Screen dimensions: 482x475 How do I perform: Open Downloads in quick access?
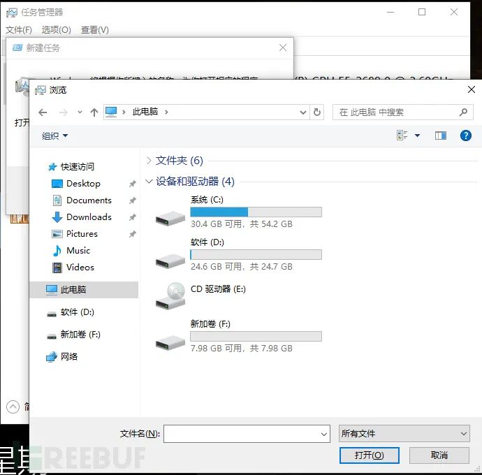pyautogui.click(x=82, y=217)
